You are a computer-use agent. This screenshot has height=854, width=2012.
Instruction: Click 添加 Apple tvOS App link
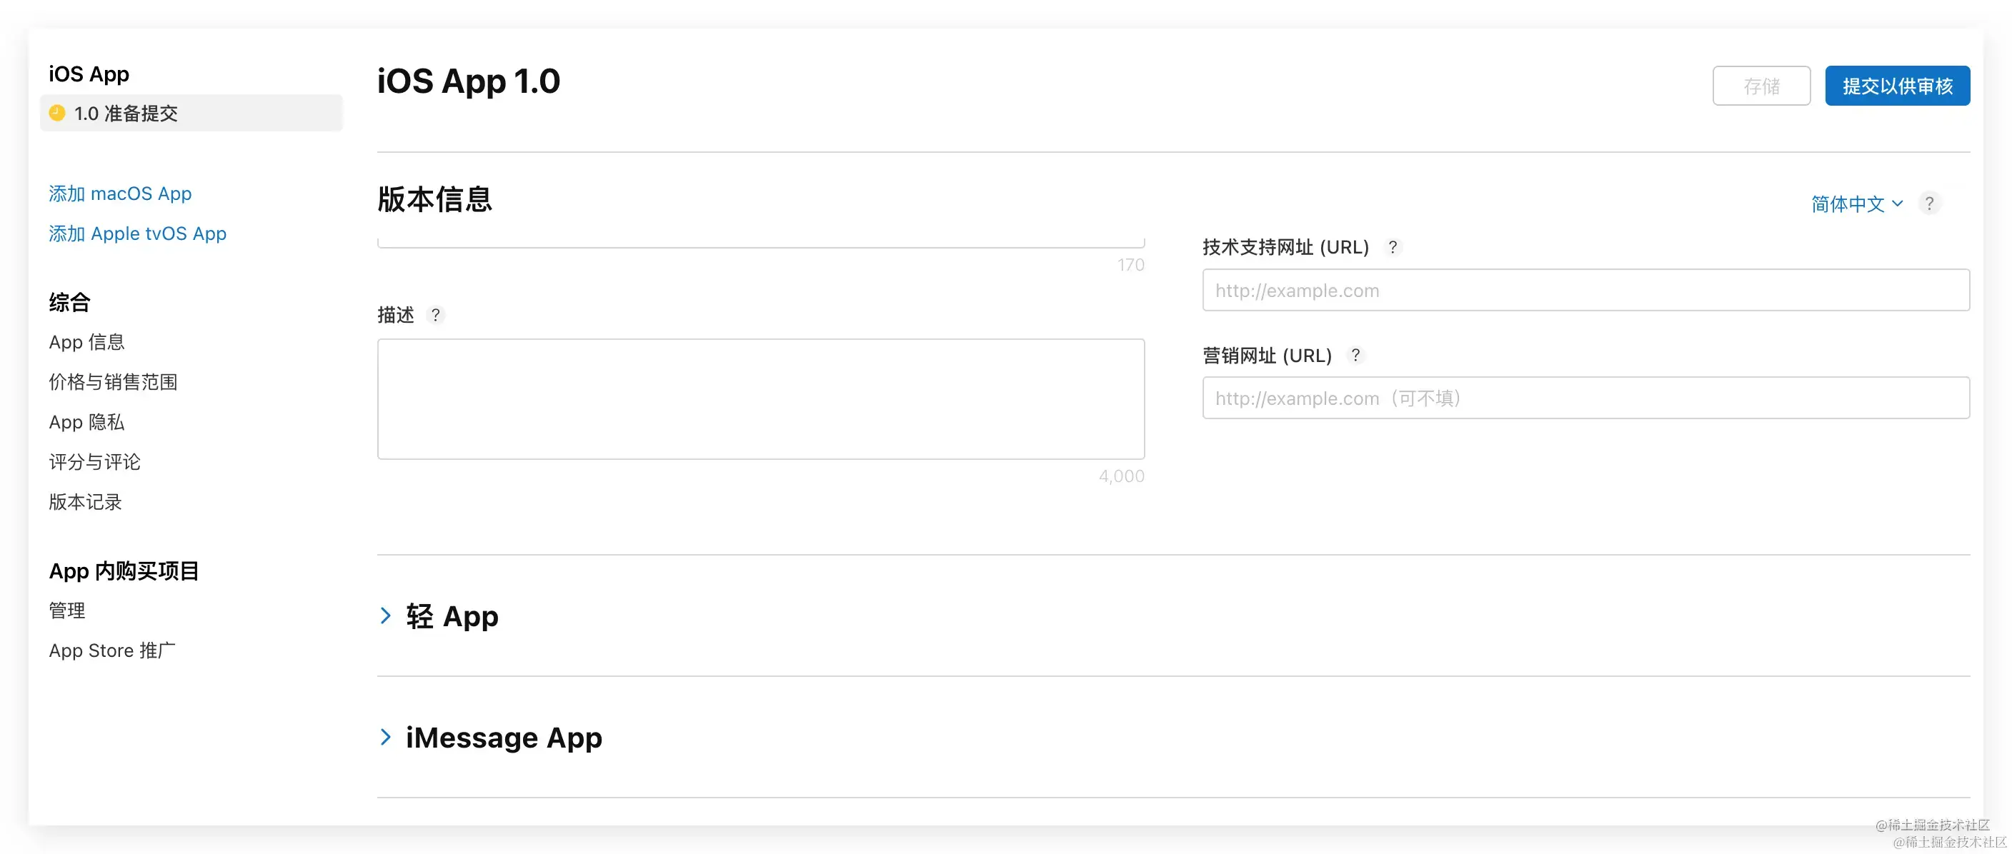pos(137,233)
